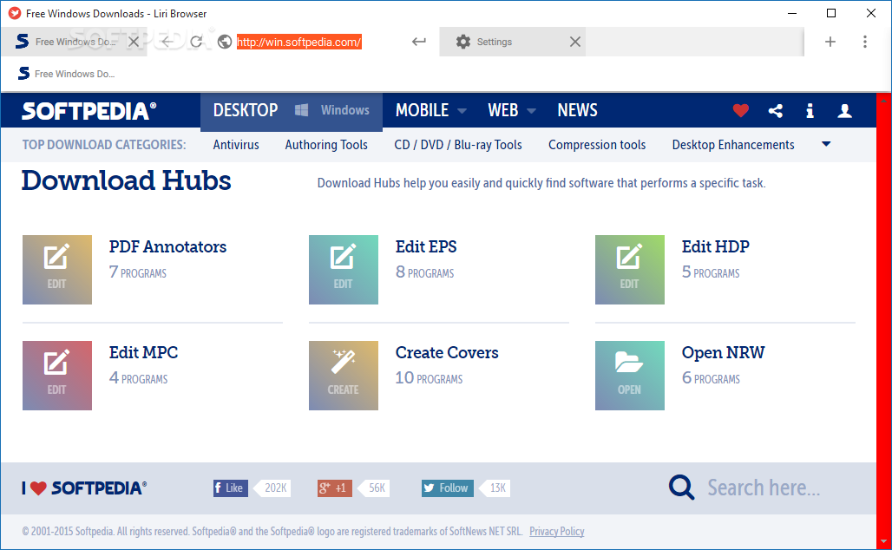This screenshot has height=550, width=892.
Task: Switch to Free Windows Downloads tab
Action: click(x=74, y=42)
